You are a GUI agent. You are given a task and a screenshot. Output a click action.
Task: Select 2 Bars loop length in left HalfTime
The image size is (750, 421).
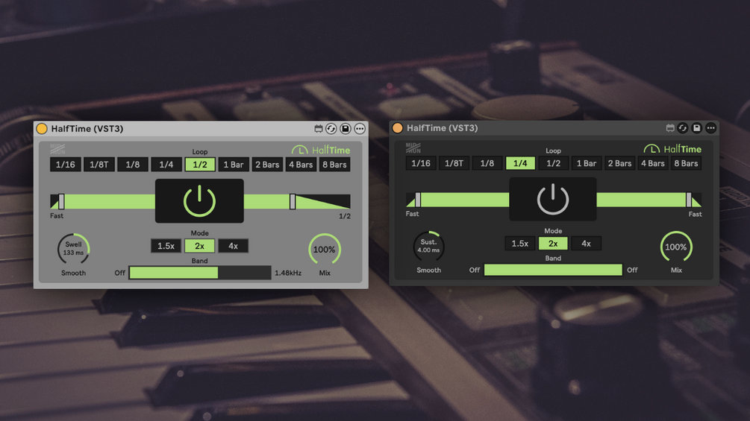(267, 165)
